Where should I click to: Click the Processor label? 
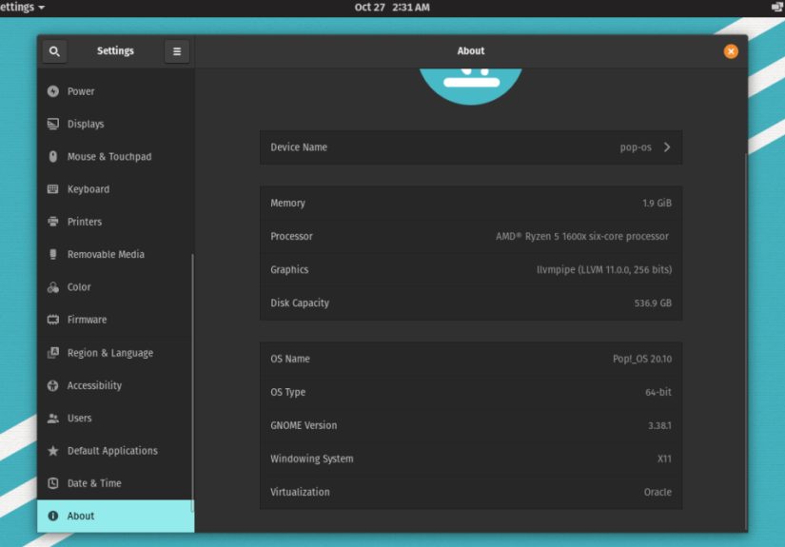click(x=291, y=236)
